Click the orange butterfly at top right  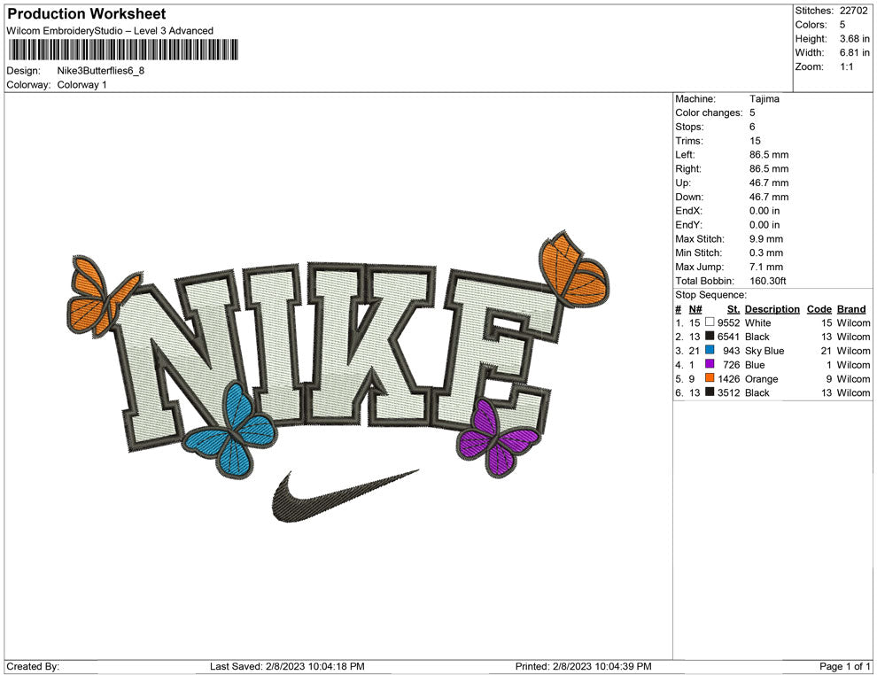tap(573, 269)
